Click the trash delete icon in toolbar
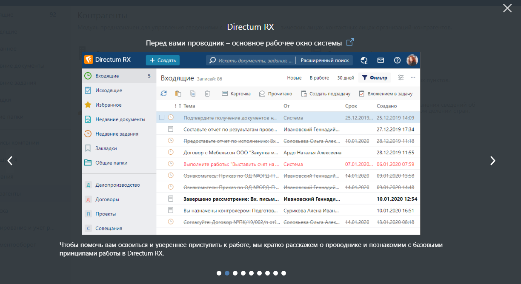 (x=207, y=94)
